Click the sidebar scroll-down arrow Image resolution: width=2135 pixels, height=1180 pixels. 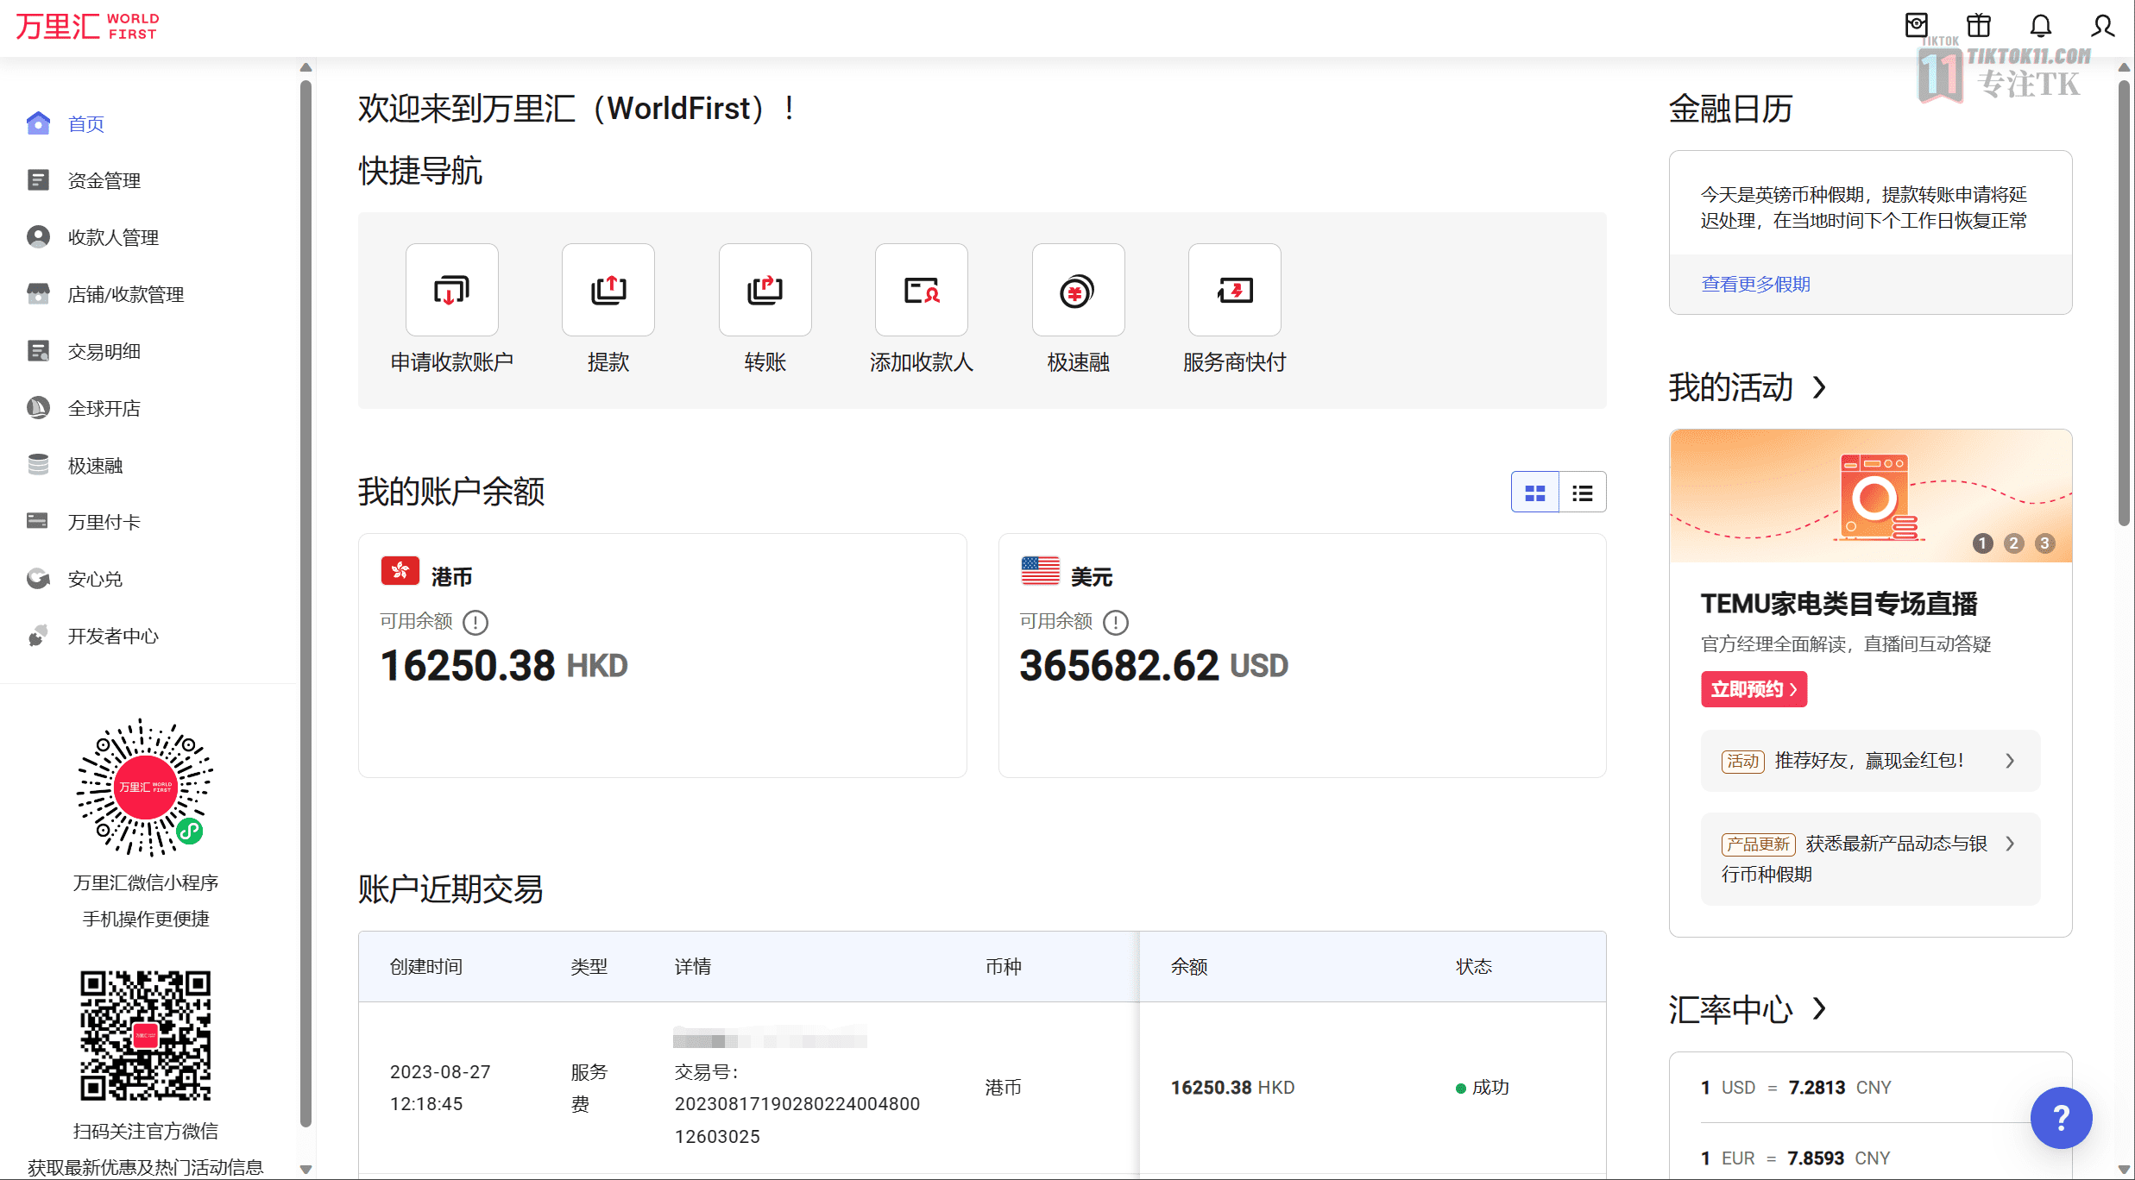pyautogui.click(x=305, y=1170)
